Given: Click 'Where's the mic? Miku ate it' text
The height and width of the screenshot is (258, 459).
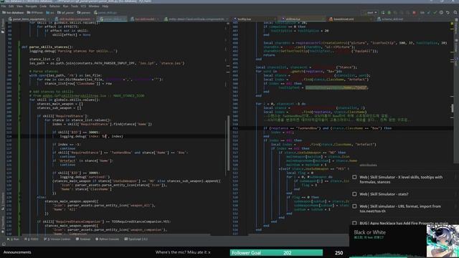Looking at the screenshot, I should click(x=183, y=252).
